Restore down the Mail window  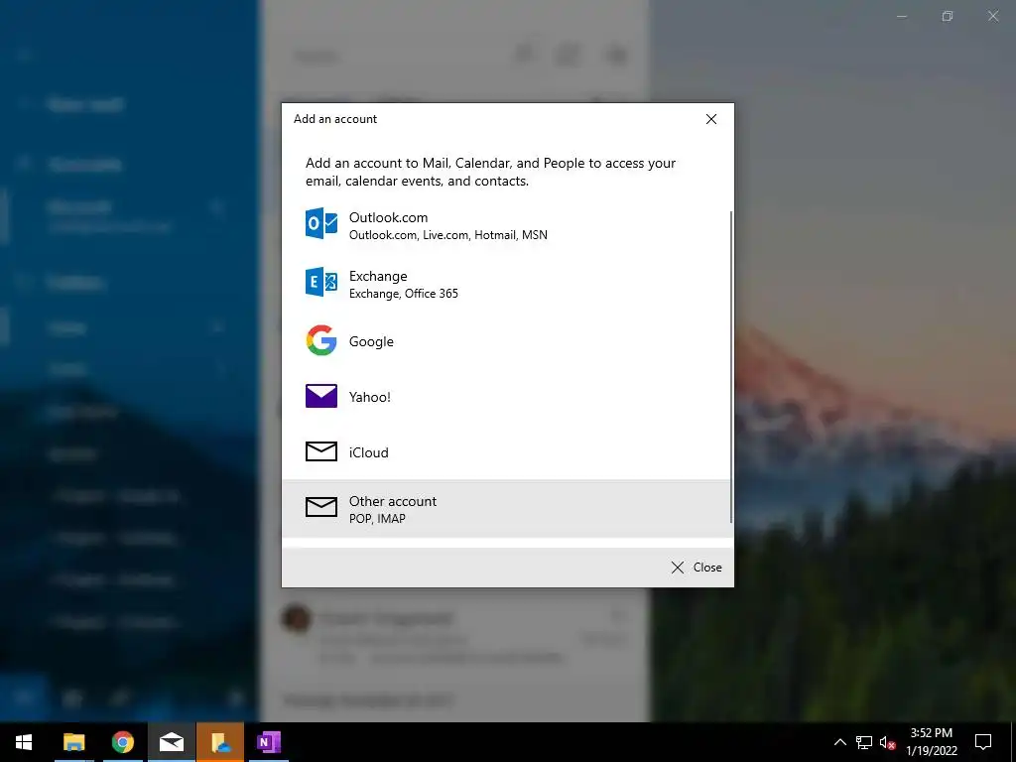point(948,16)
